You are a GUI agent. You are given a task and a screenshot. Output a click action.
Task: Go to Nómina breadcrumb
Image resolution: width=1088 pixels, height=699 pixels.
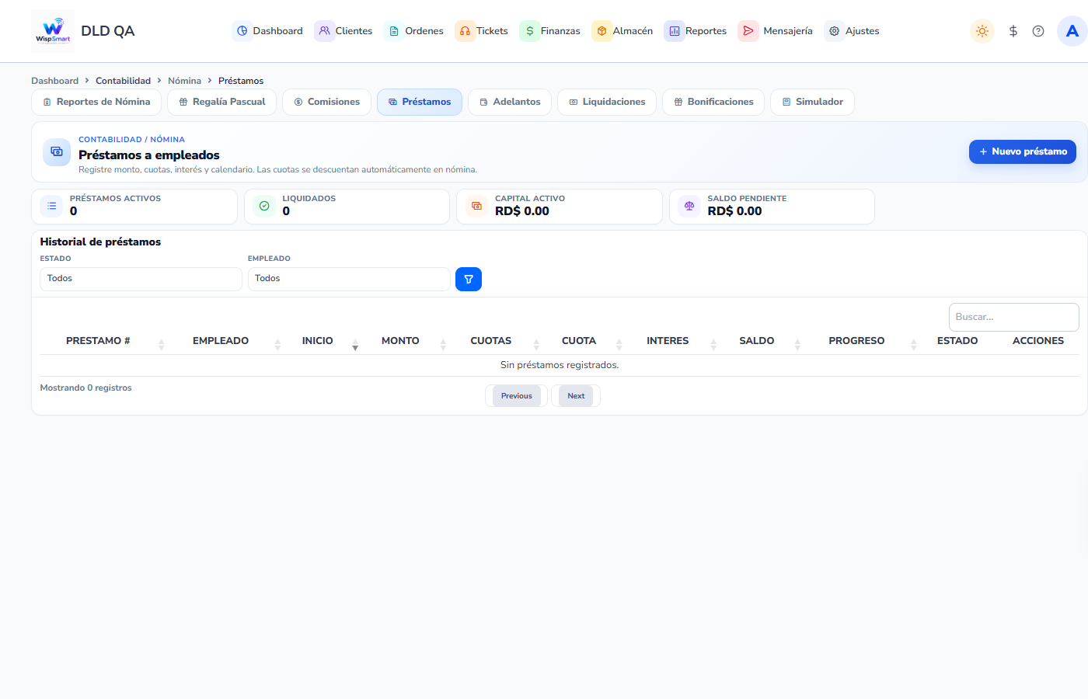click(x=184, y=81)
